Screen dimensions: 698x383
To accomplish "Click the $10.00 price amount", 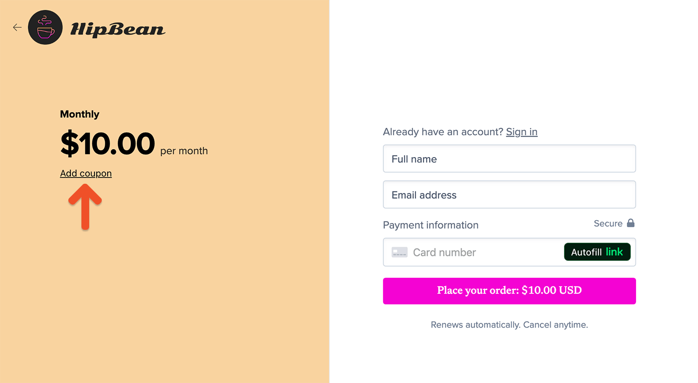I will [x=108, y=144].
